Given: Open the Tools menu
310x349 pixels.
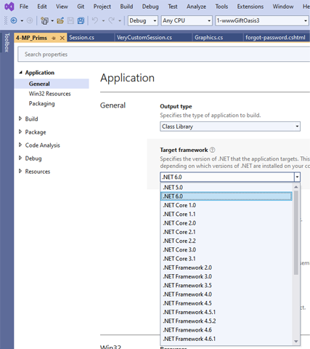Looking at the screenshot, I should 221,7.
